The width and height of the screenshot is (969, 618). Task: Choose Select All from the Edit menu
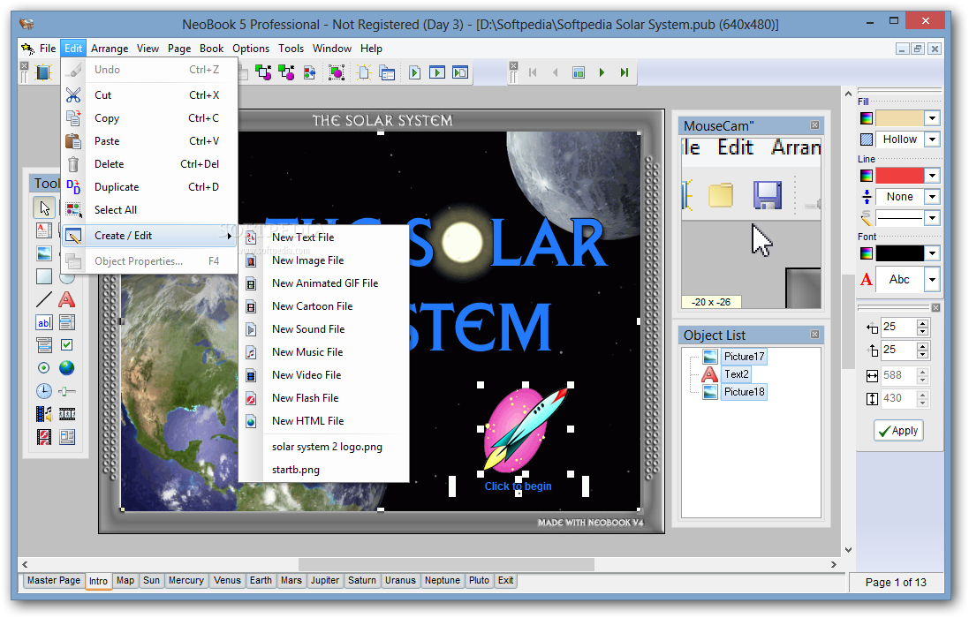[149, 210]
